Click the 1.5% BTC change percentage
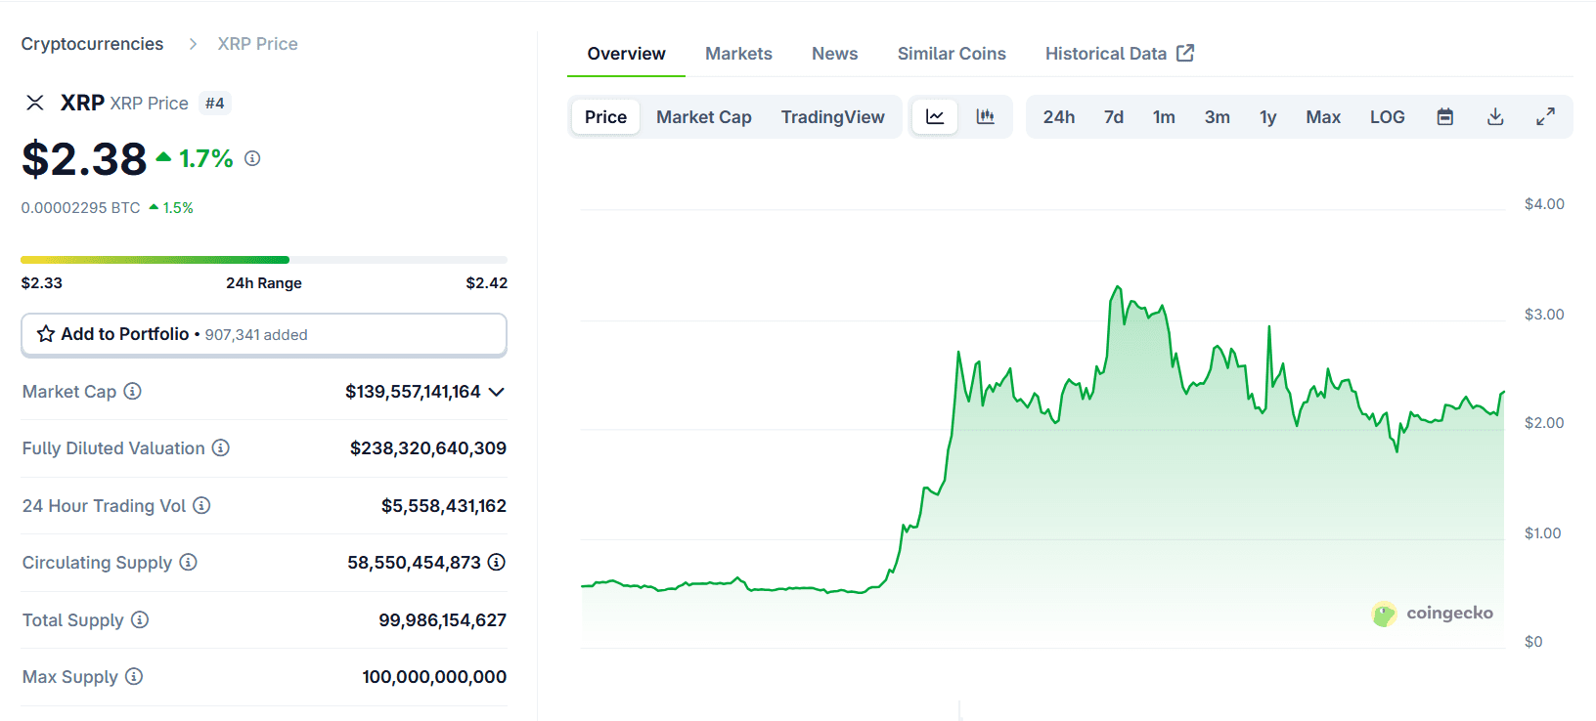This screenshot has height=721, width=1596. pos(178,208)
